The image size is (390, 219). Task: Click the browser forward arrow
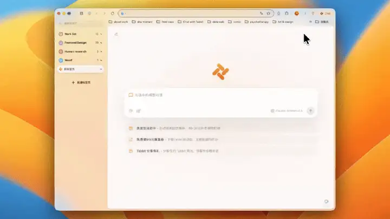[105, 14]
